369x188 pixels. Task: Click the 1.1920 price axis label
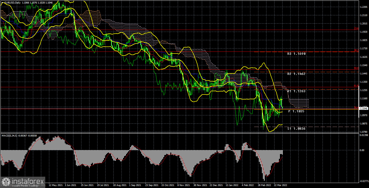(x=363, y=32)
